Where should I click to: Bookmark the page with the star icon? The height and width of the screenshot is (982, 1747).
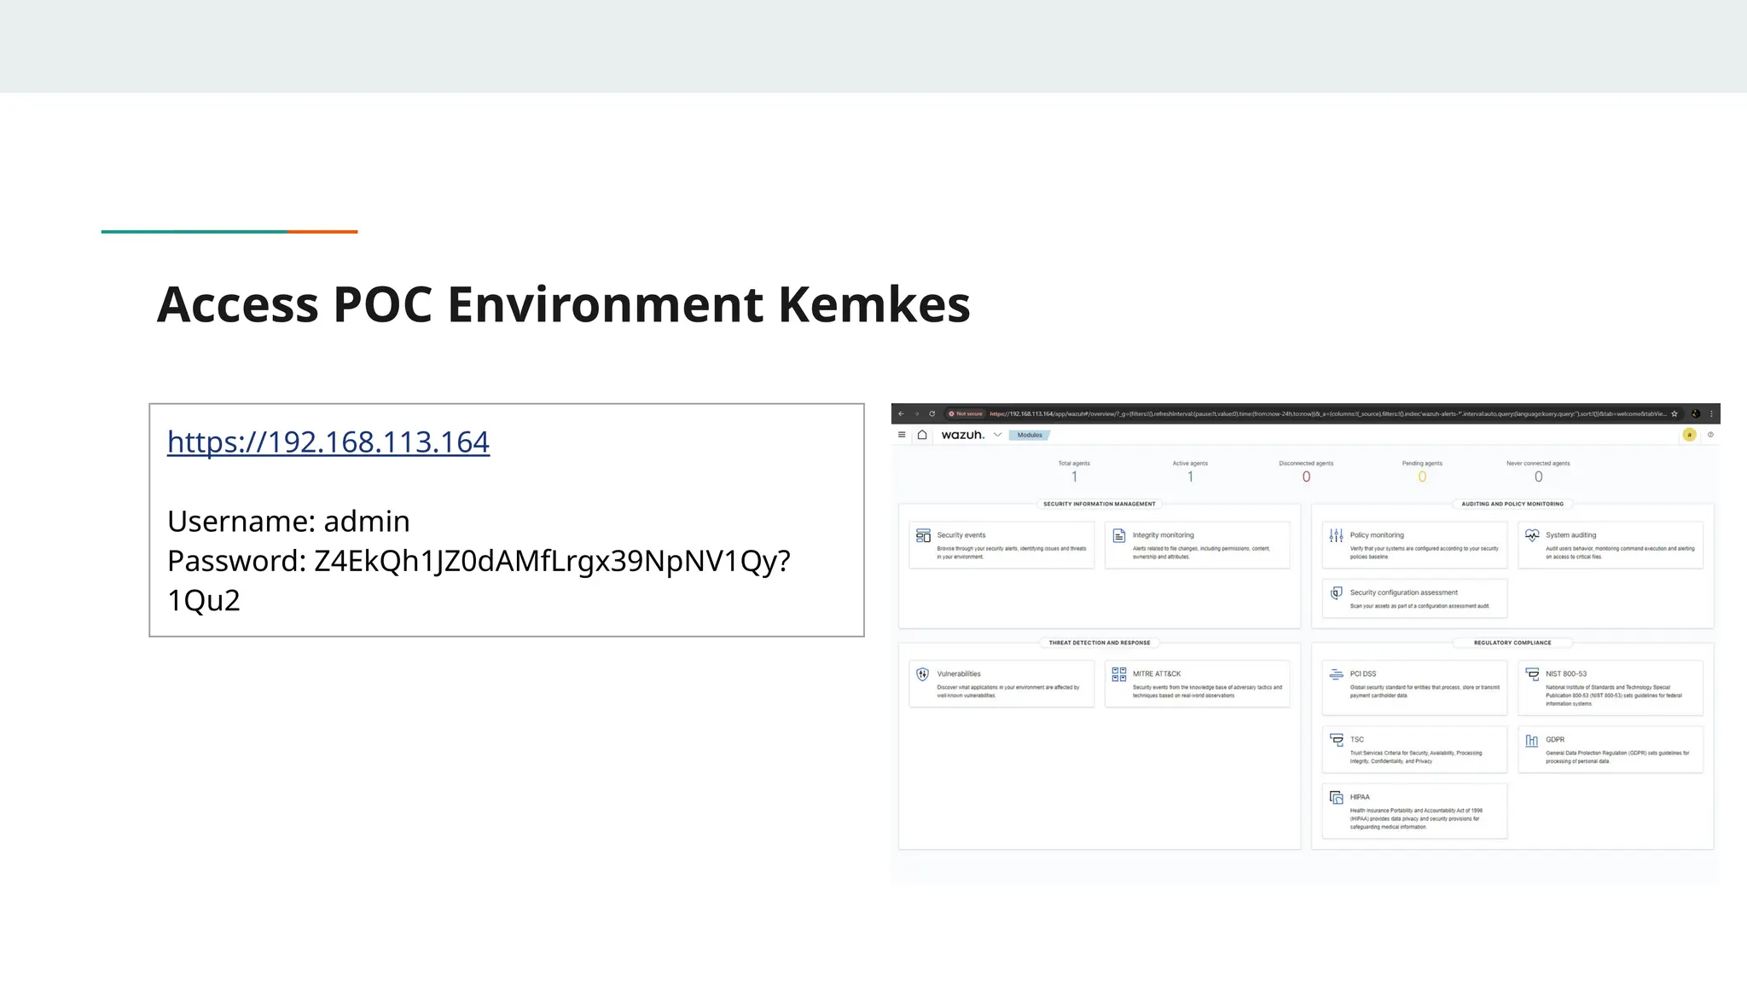coord(1674,413)
